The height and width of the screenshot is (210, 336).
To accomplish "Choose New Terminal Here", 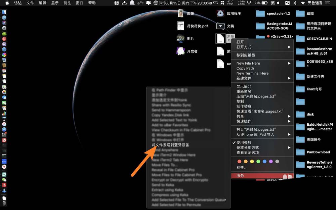I will pyautogui.click(x=262, y=73).
